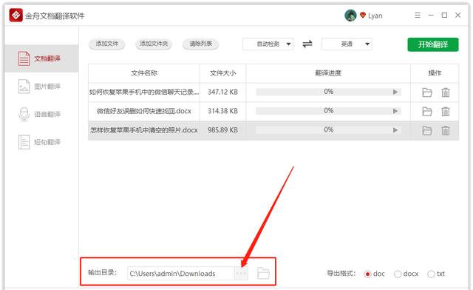Swap source and target languages arrows
The height and width of the screenshot is (290, 473).
(x=307, y=44)
